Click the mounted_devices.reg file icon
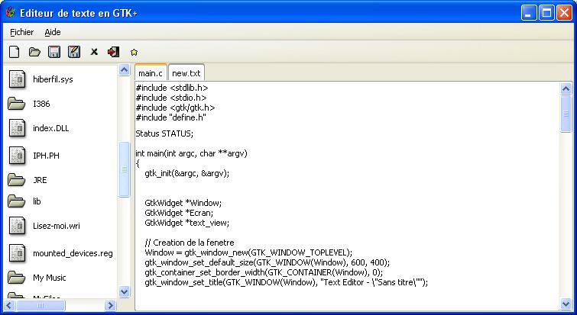 click(x=17, y=253)
